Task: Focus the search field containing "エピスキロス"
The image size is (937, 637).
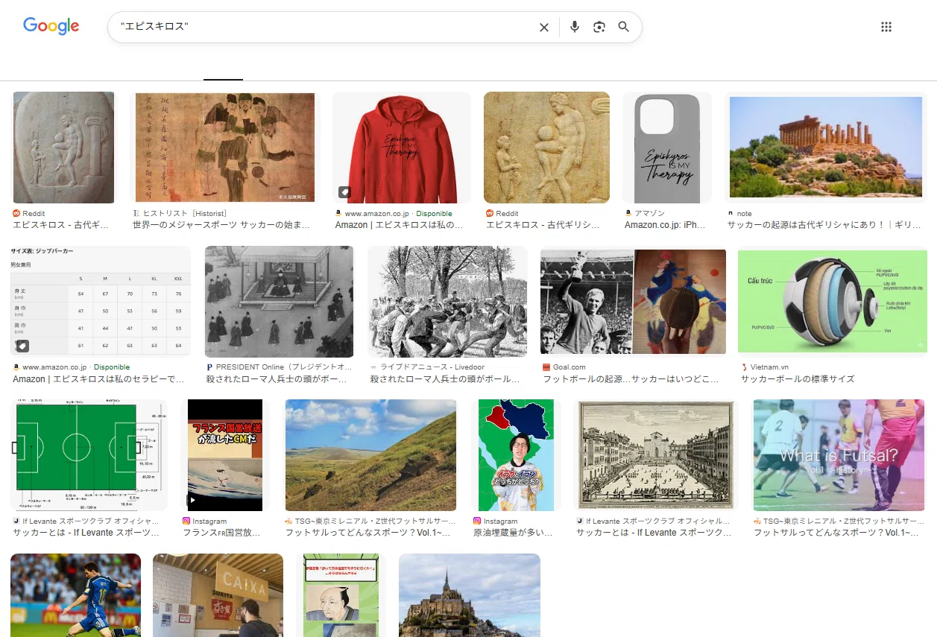Action: (324, 28)
